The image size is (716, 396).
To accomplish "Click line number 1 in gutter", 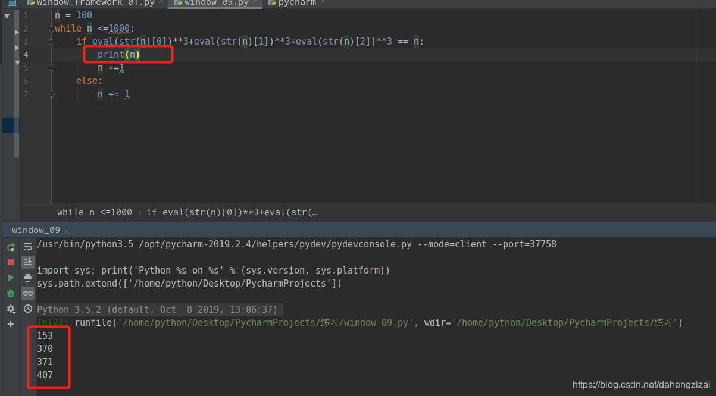I will click(25, 15).
